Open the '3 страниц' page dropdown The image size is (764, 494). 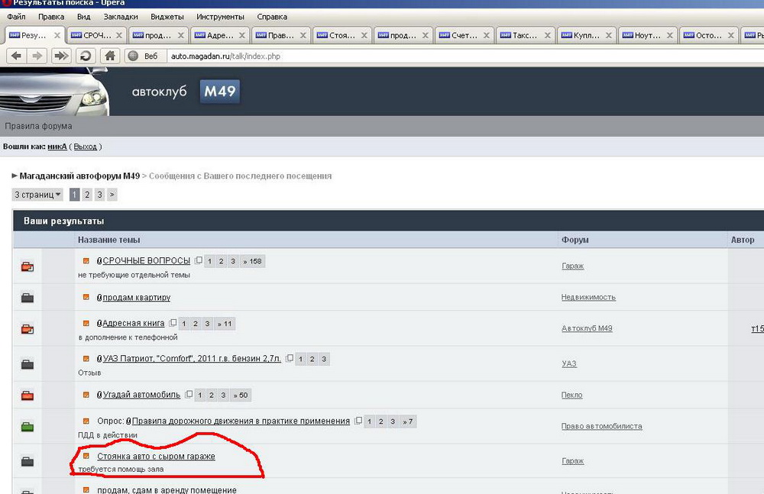[38, 195]
